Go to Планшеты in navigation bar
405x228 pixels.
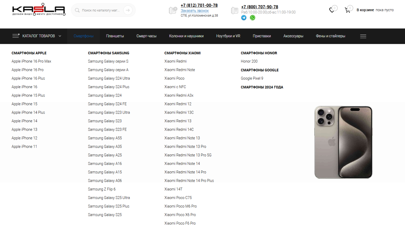(x=115, y=36)
